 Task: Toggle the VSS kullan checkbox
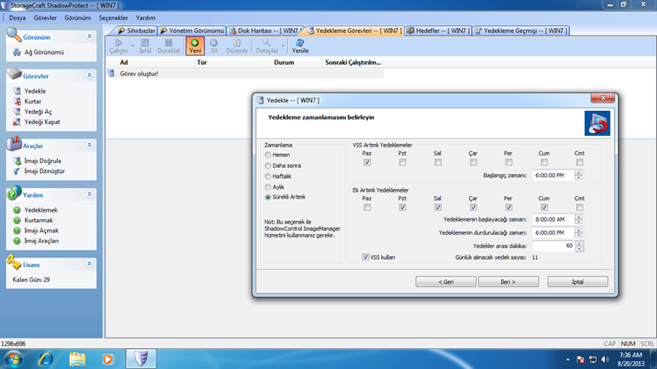tap(366, 257)
